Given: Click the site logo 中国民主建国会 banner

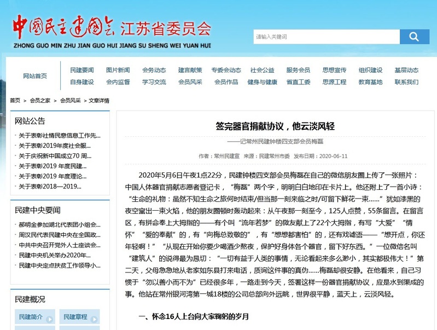Looking at the screenshot, I should click(112, 32).
